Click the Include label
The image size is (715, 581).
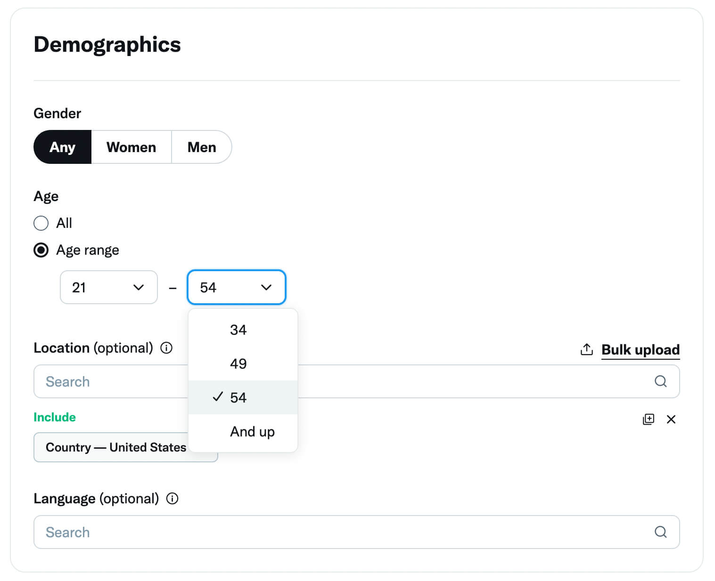click(x=55, y=417)
